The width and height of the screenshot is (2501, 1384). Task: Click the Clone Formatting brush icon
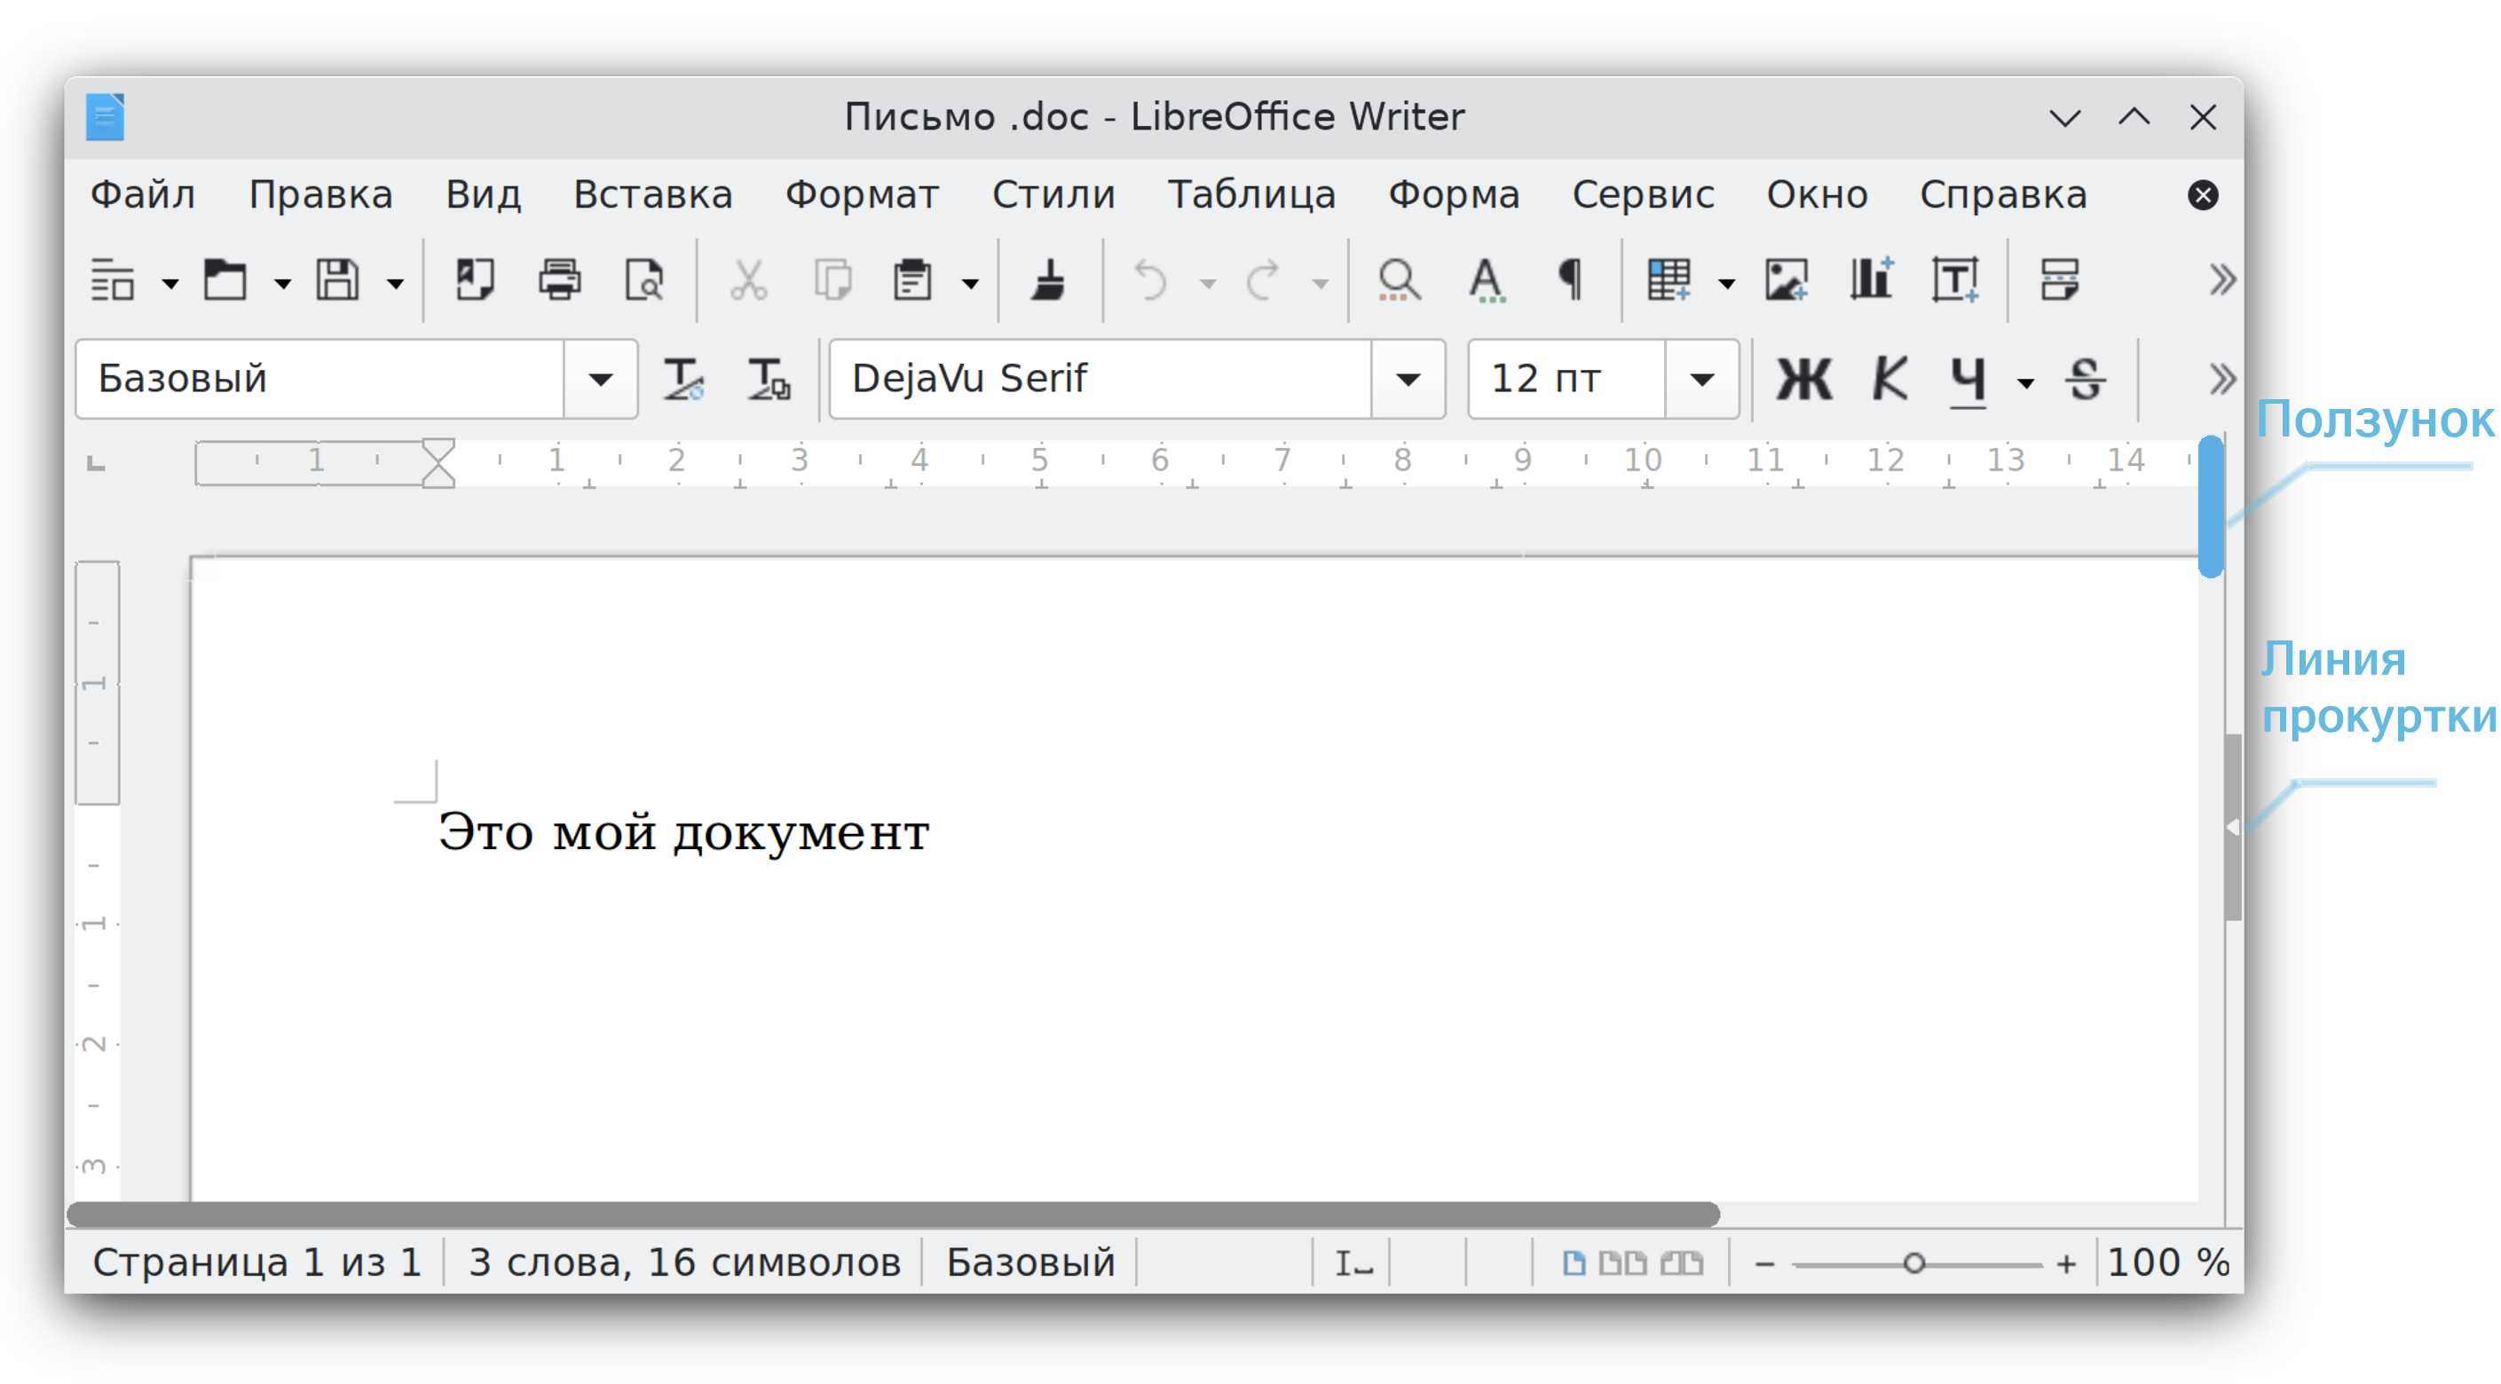pos(1048,281)
